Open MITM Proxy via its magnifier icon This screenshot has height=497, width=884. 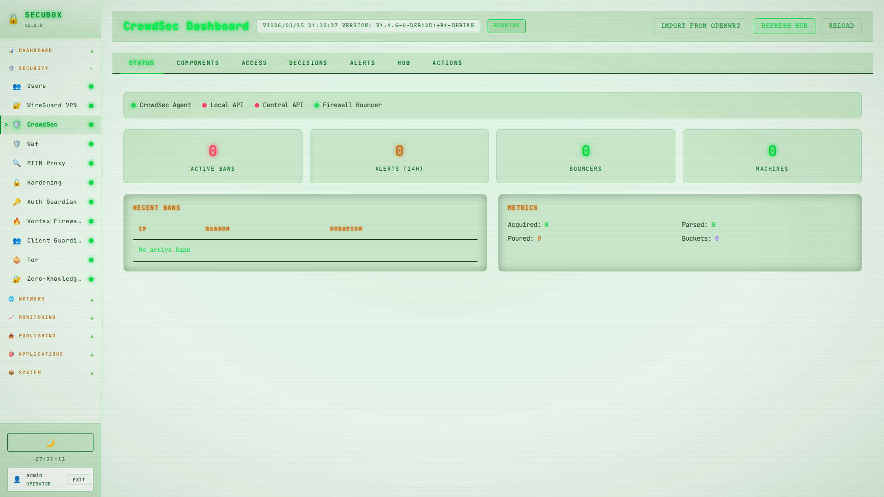point(17,163)
